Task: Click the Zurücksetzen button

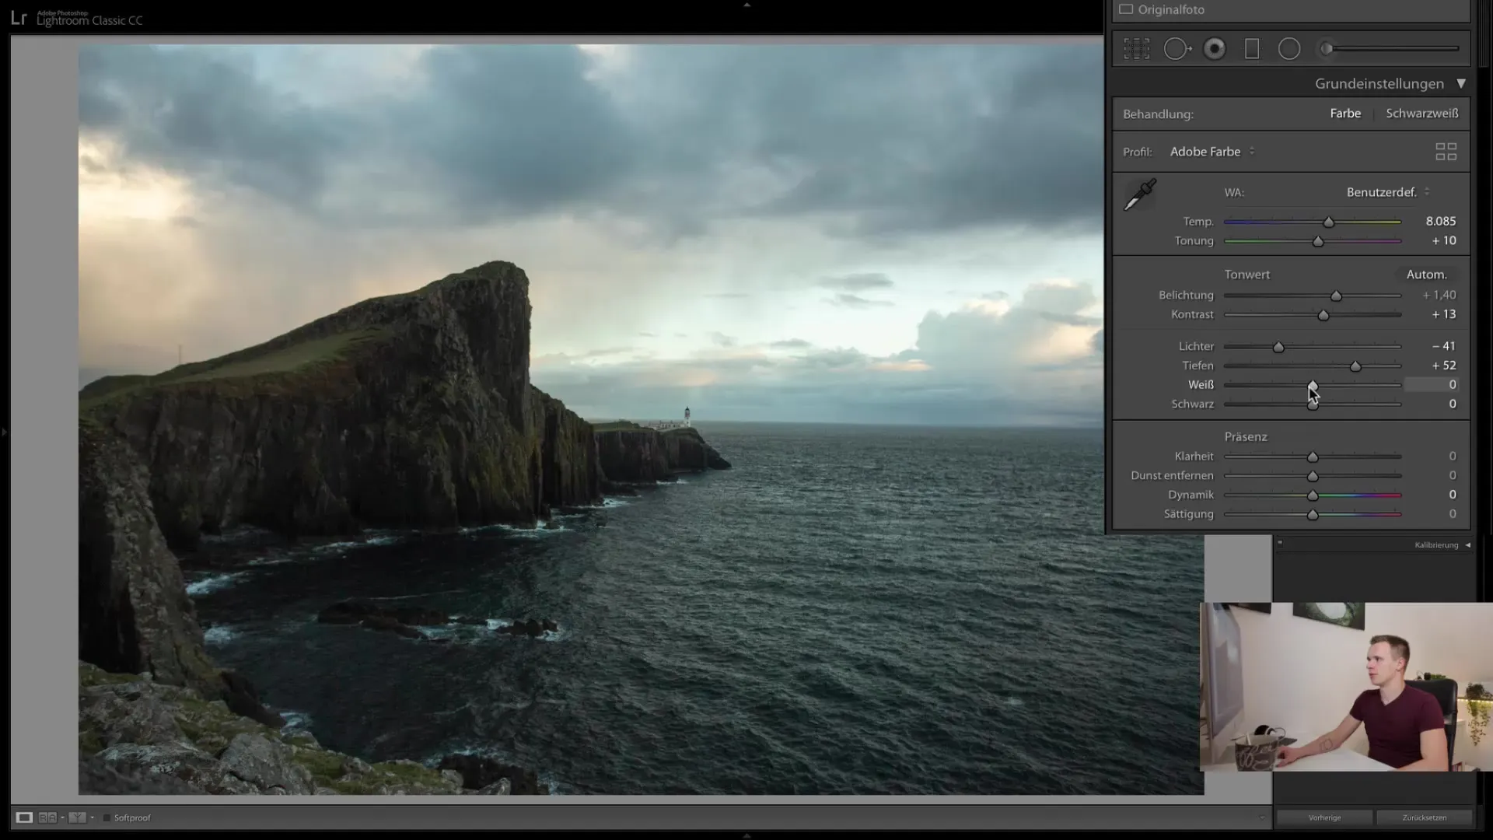Action: point(1425,817)
